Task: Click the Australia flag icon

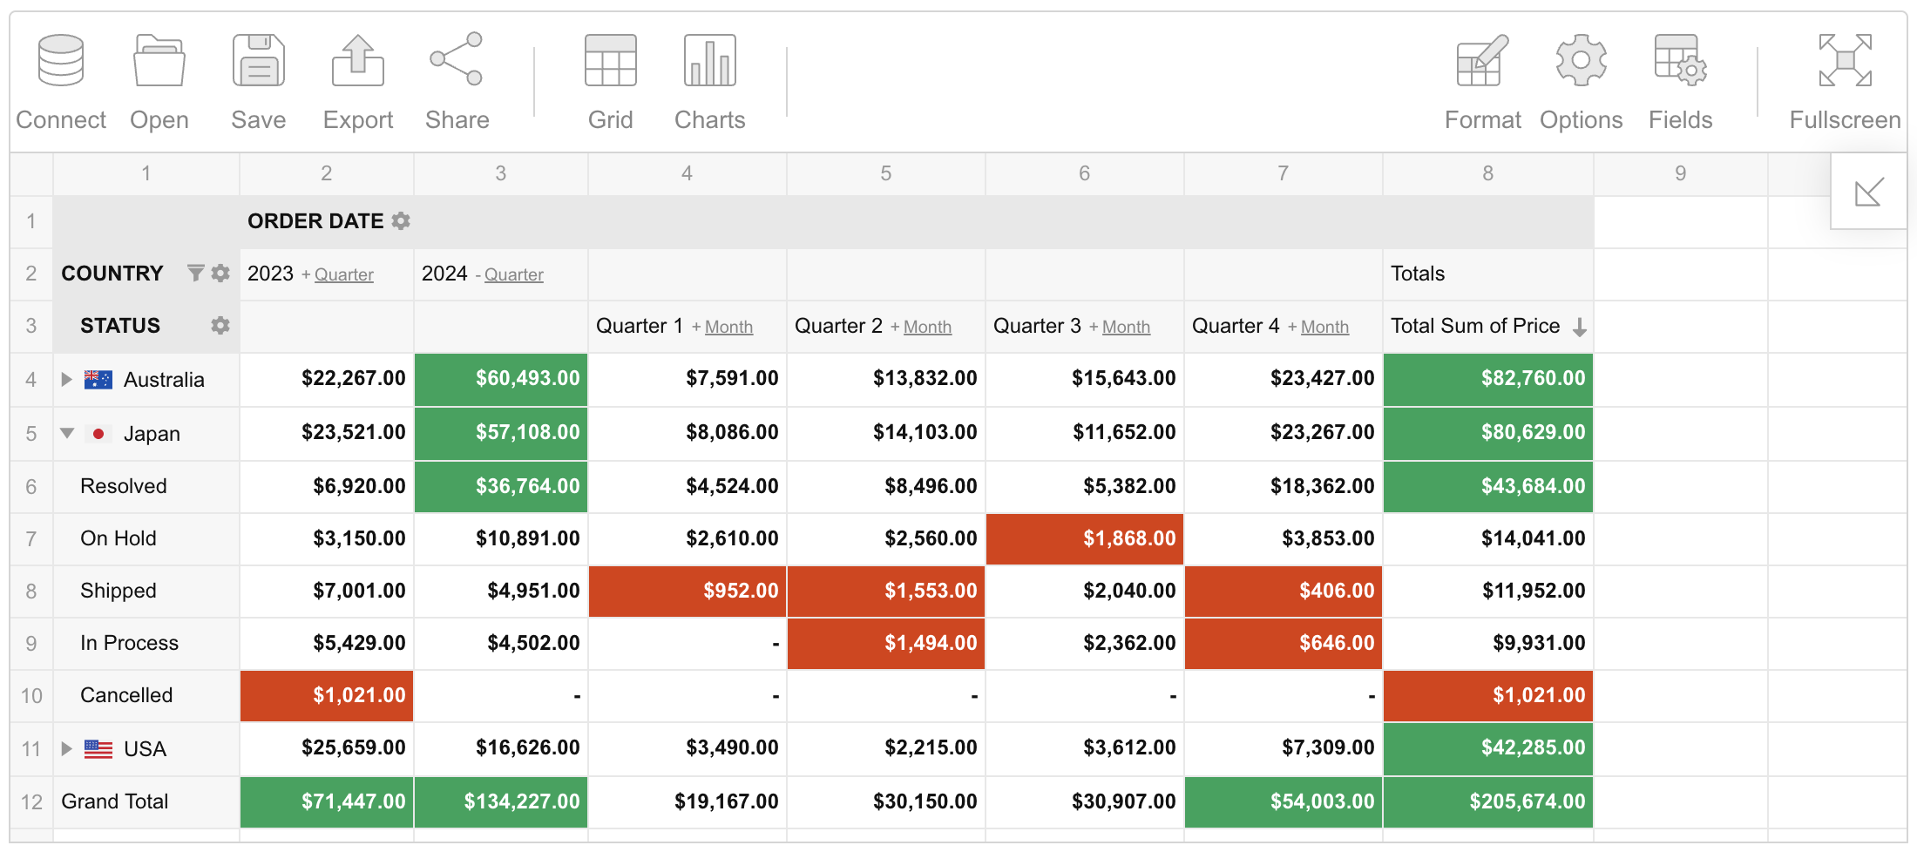Action: click(98, 379)
